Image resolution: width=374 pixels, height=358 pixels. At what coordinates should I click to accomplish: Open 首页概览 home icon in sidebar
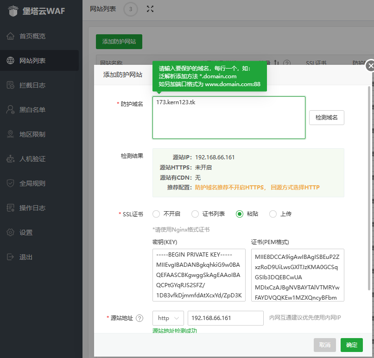10,36
